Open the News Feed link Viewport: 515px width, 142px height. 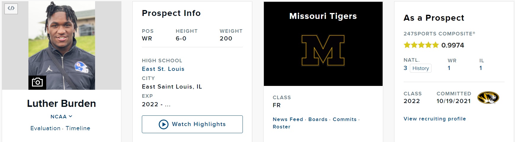(288, 119)
